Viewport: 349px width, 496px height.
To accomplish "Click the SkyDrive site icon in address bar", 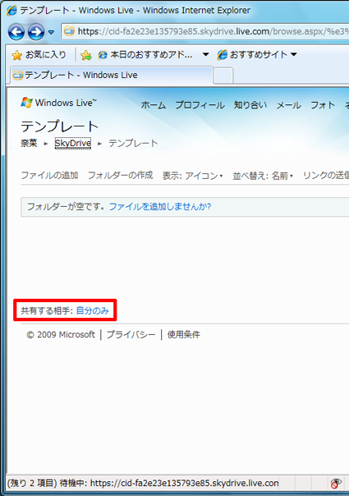I will tap(69, 31).
